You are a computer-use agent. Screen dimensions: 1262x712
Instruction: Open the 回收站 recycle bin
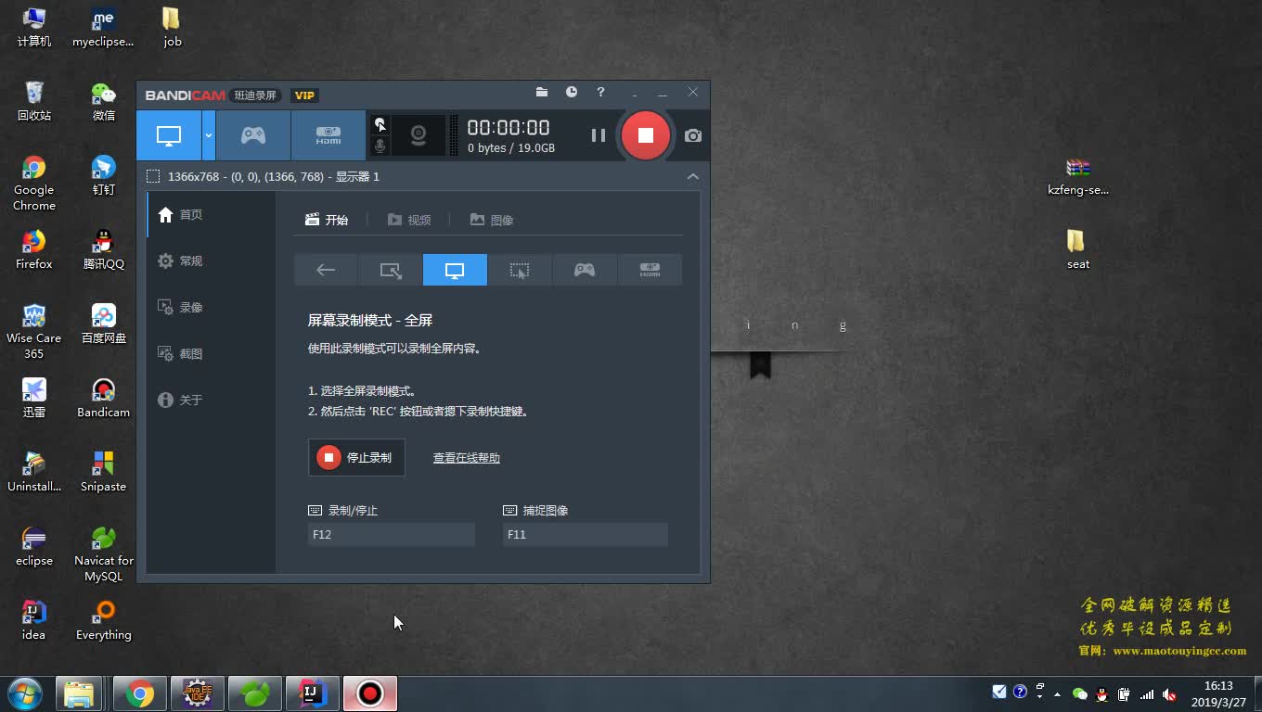point(34,101)
